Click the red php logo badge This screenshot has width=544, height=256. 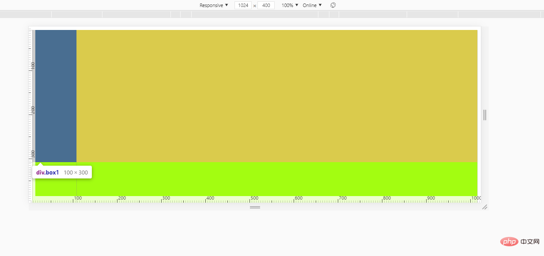(508, 242)
